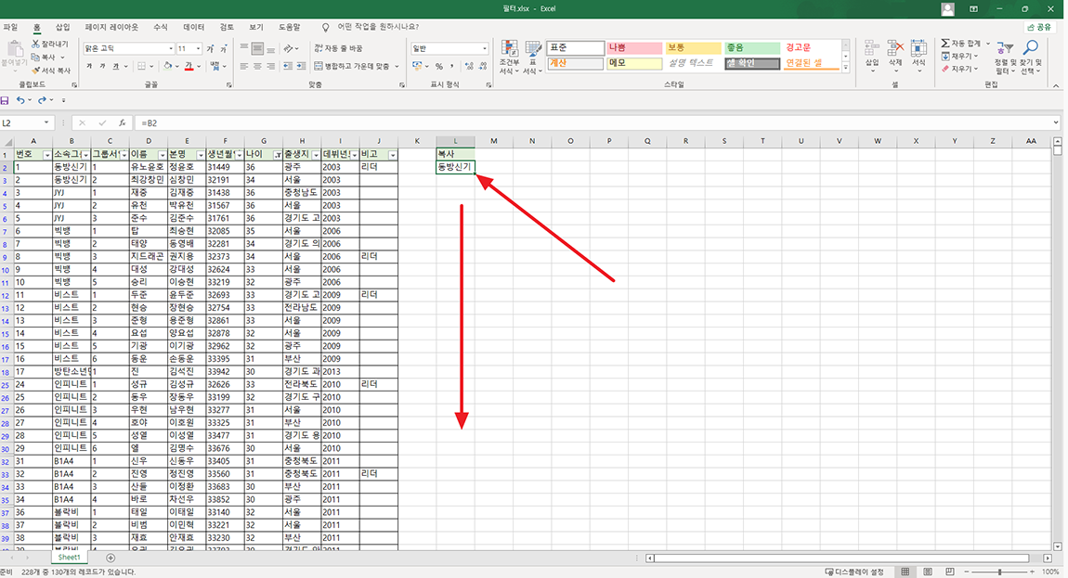Add a new sheet with plus icon
The height and width of the screenshot is (578, 1068).
point(111,558)
